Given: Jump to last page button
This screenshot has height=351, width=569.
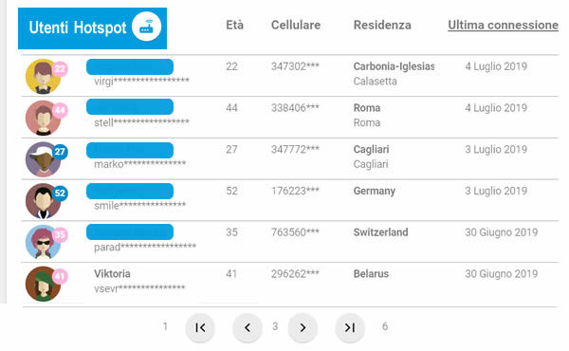Looking at the screenshot, I should pyautogui.click(x=350, y=328).
